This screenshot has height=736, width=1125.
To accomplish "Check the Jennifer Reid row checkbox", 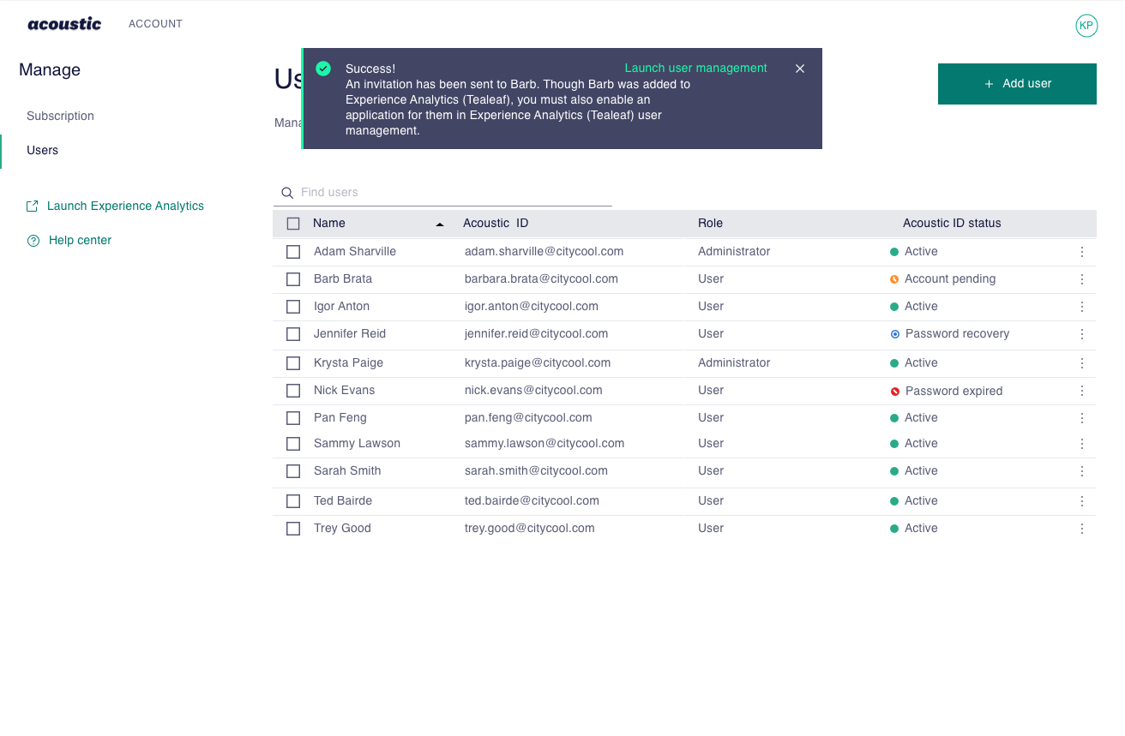I will tap(293, 334).
